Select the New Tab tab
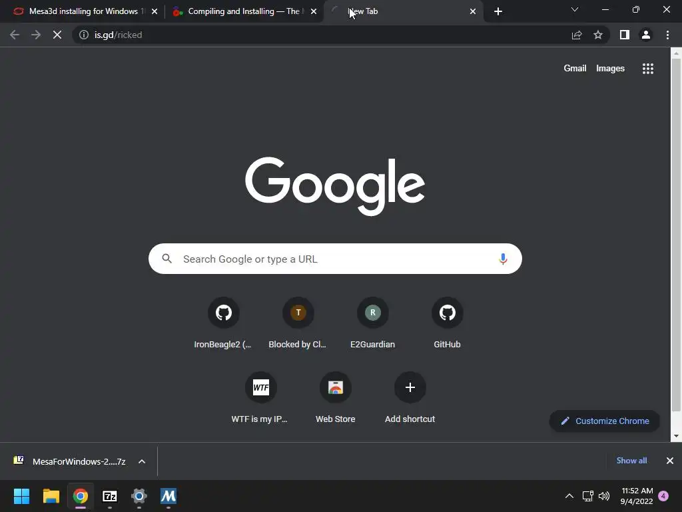 click(x=402, y=11)
